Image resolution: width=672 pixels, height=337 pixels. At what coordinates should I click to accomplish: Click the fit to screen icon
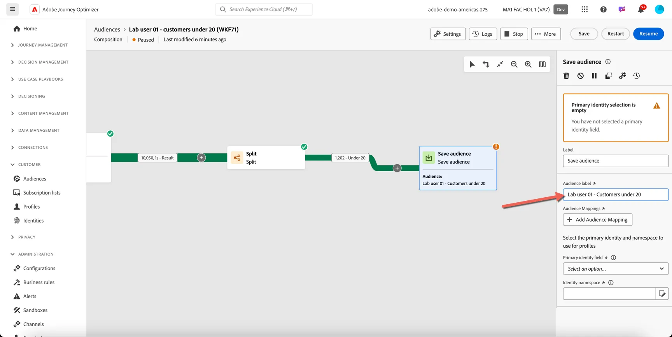point(500,64)
